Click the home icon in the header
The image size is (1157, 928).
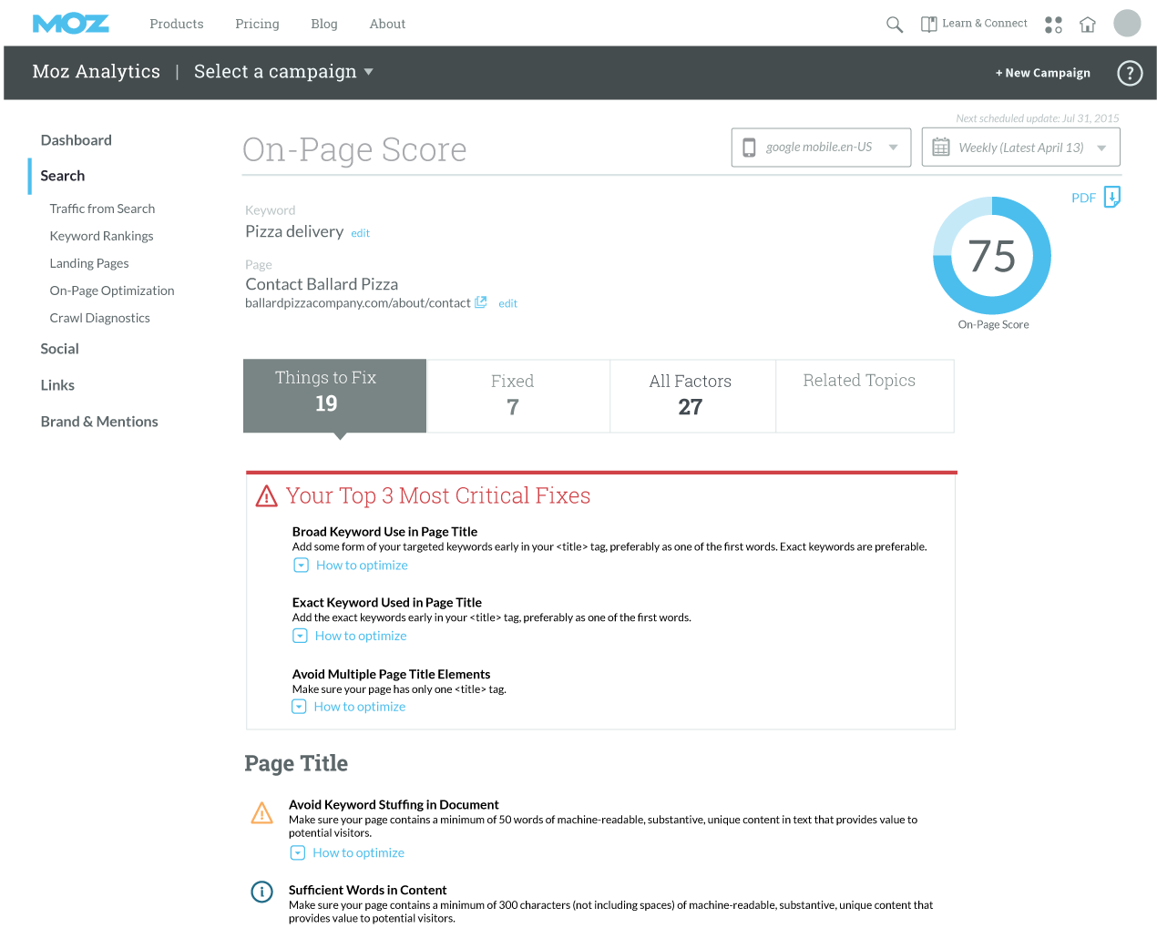[x=1087, y=25]
